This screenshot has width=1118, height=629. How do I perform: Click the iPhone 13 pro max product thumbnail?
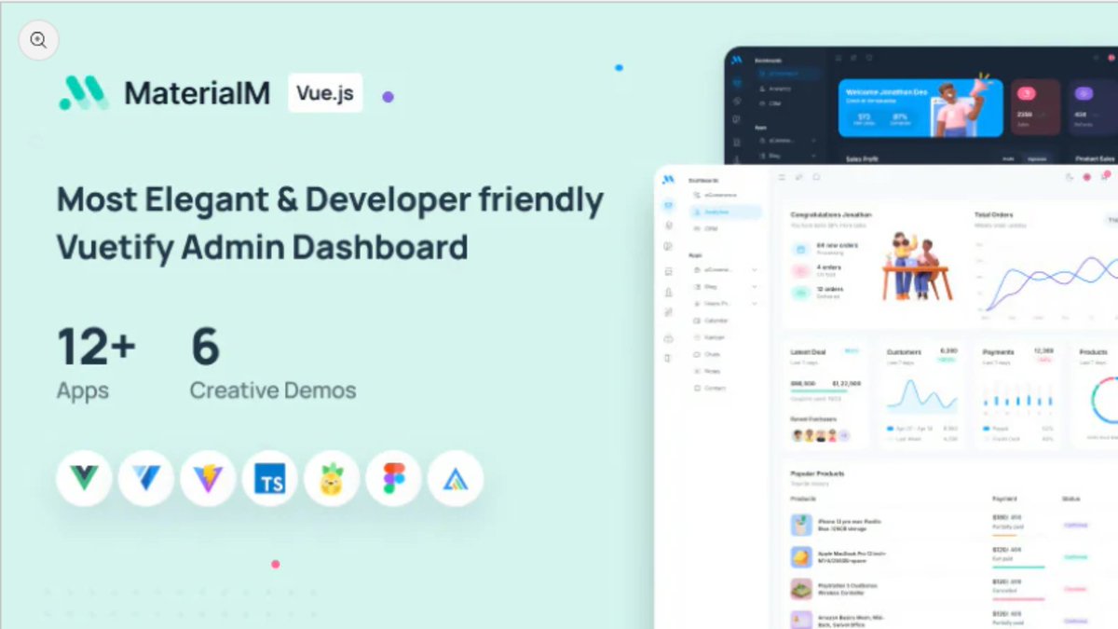click(801, 525)
